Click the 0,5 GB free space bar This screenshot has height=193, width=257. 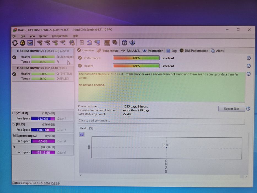click(43, 141)
